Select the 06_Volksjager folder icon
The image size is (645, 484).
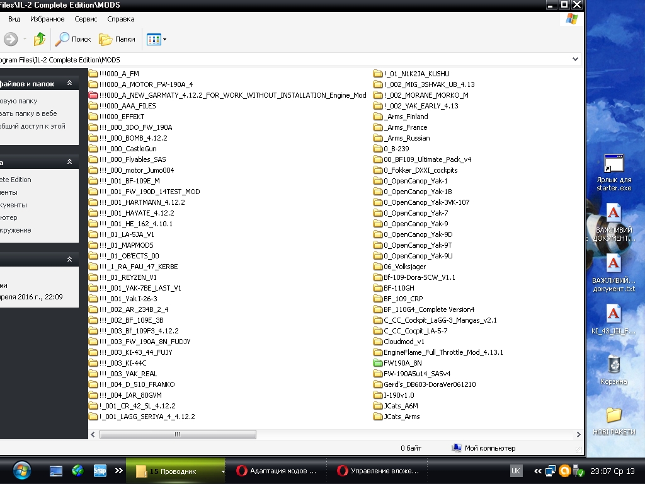378,267
